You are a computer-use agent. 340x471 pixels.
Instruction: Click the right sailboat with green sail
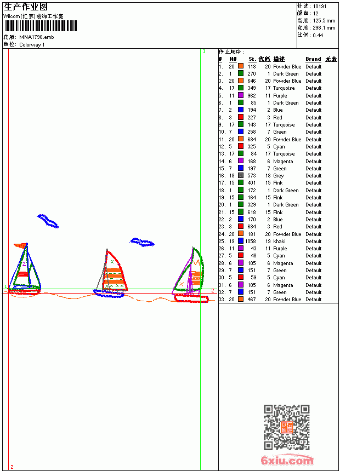click(x=190, y=275)
